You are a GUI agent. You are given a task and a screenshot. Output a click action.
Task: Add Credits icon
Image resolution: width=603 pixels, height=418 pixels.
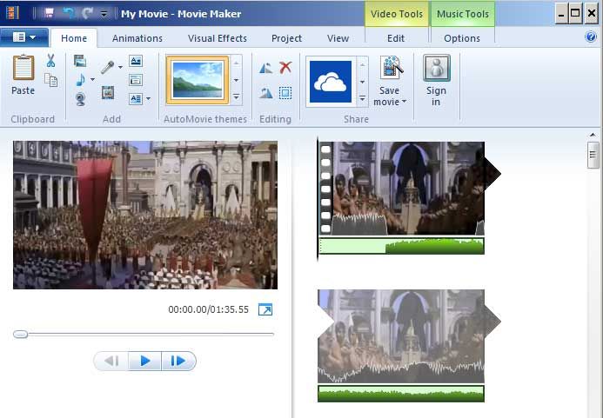click(x=136, y=99)
